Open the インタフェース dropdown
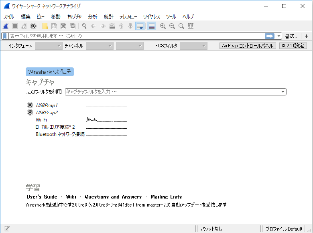 [x=49, y=46]
